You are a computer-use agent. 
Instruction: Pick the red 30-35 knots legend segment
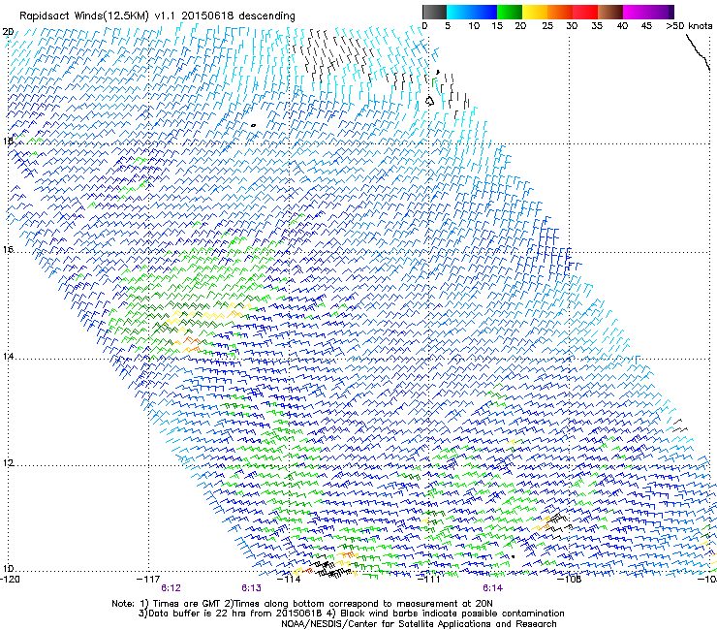tap(585, 12)
